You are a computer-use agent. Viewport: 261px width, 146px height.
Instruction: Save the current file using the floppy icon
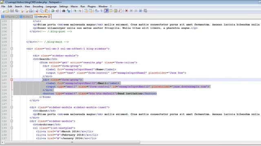[x=12, y=11]
